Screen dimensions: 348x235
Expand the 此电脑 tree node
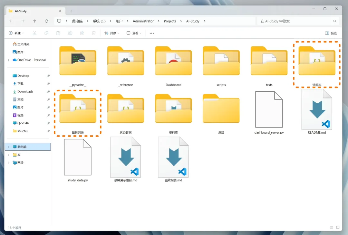(9, 147)
